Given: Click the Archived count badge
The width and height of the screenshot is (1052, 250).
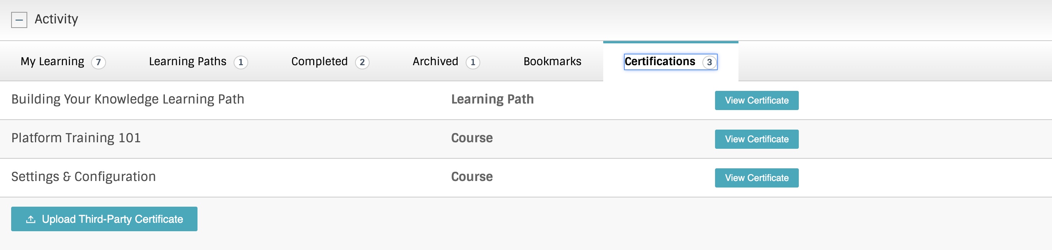Looking at the screenshot, I should tap(473, 62).
